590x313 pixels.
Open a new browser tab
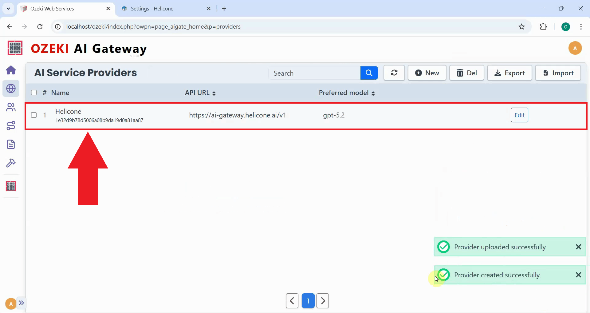224,9
